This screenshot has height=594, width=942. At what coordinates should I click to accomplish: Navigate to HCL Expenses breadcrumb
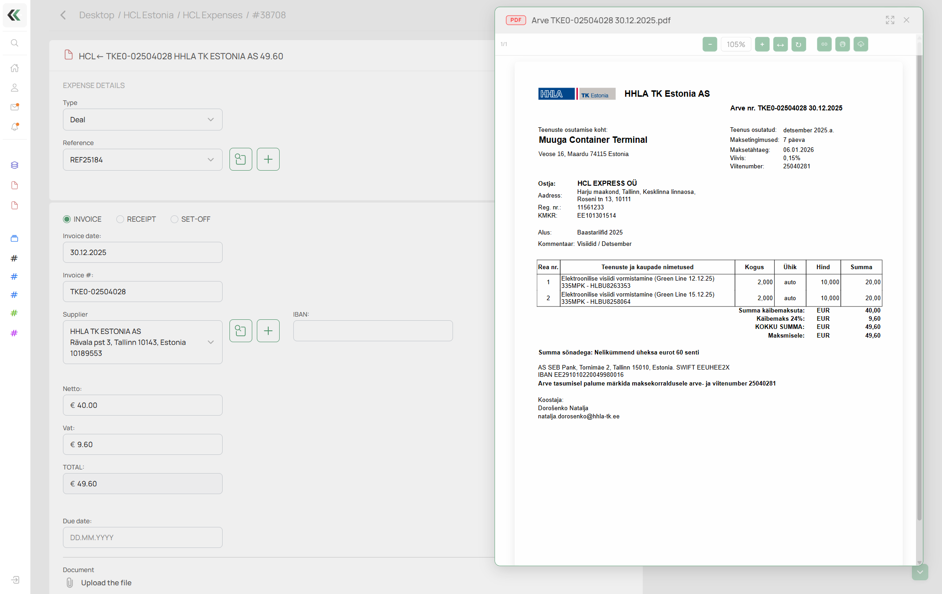(212, 15)
